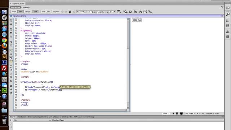Open the jquery.js related file
Viewport: 231px width, 130px height.
pos(26,7)
